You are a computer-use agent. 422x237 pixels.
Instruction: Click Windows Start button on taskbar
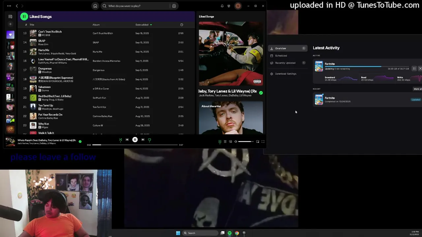pos(178,233)
